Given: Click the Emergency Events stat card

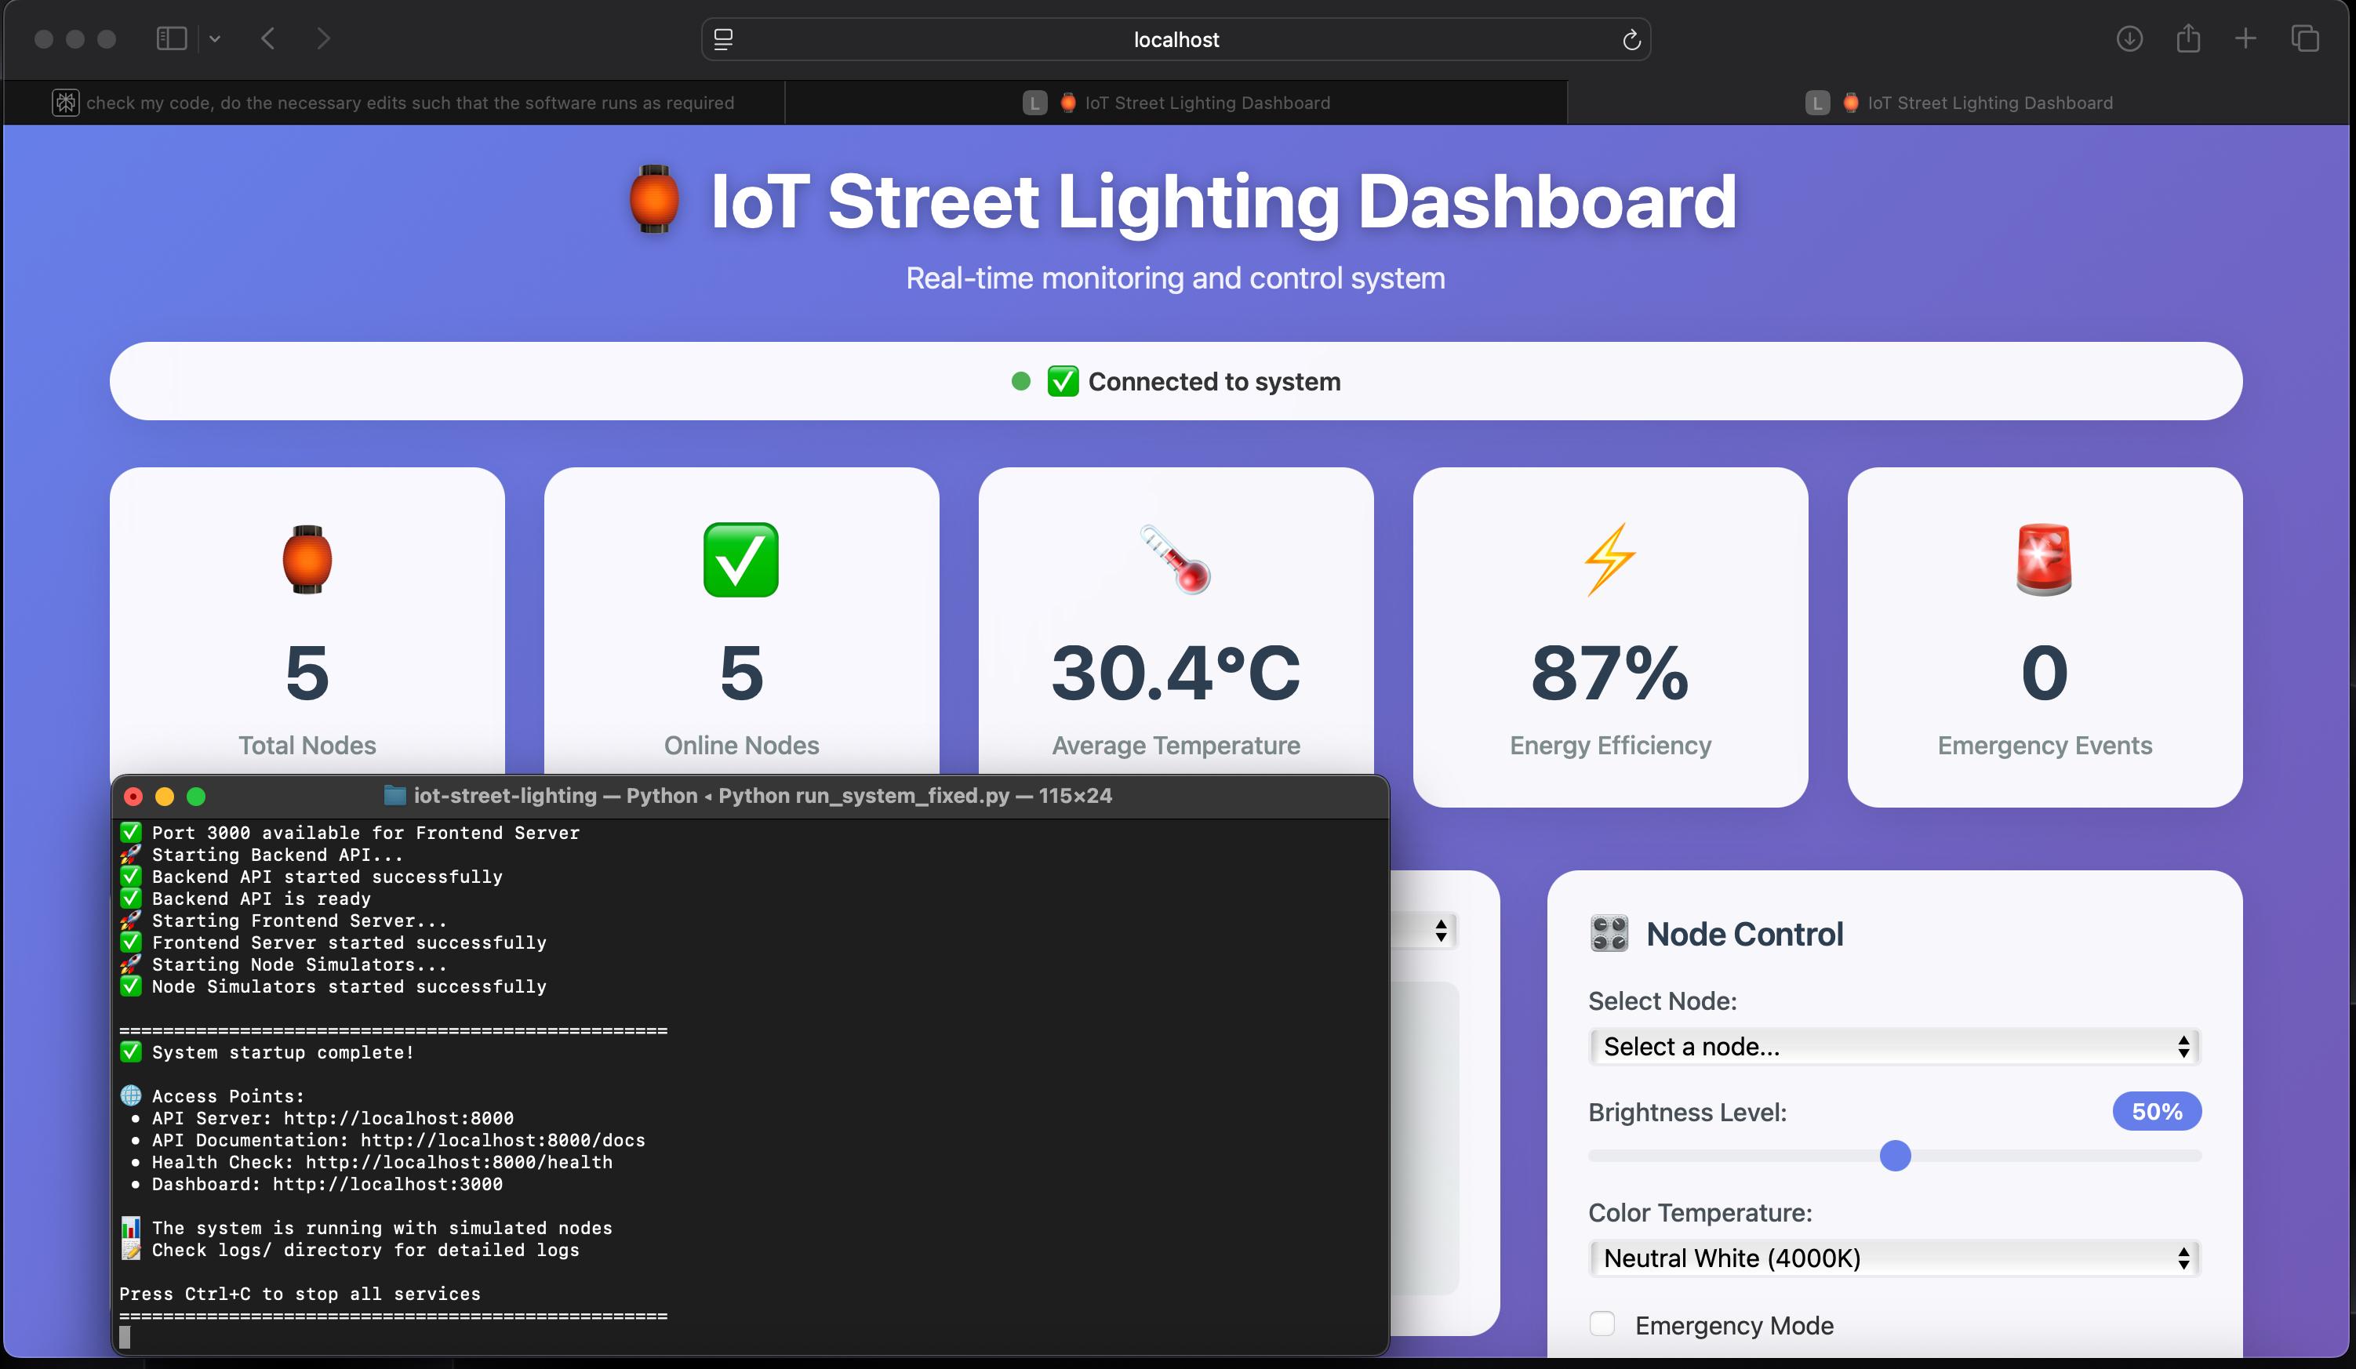Looking at the screenshot, I should 2044,637.
